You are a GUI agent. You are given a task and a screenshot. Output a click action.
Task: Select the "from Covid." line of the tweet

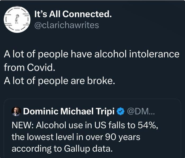tap(29, 67)
